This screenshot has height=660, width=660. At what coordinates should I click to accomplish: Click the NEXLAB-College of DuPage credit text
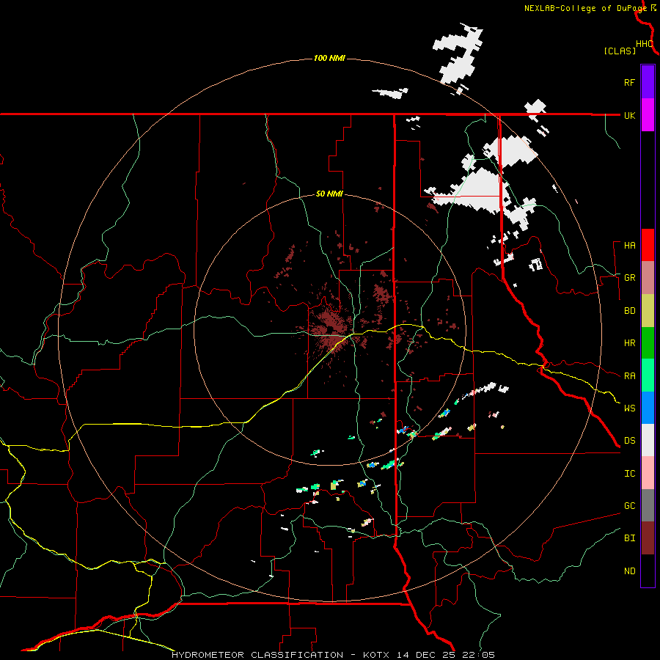tap(586, 8)
